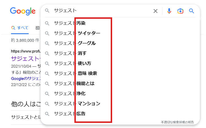Expand the サジェストとは question row
The width and height of the screenshot is (206, 128).
click(26, 117)
